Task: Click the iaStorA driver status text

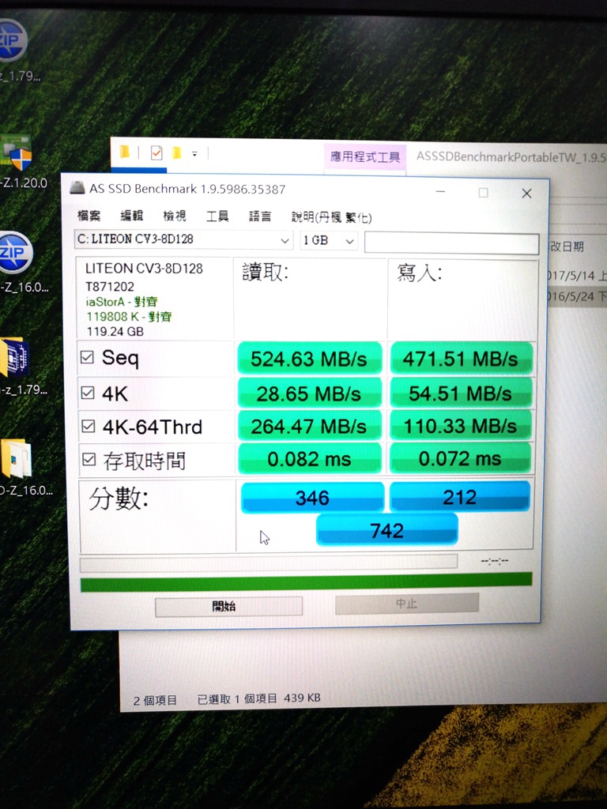Action: coord(121,302)
